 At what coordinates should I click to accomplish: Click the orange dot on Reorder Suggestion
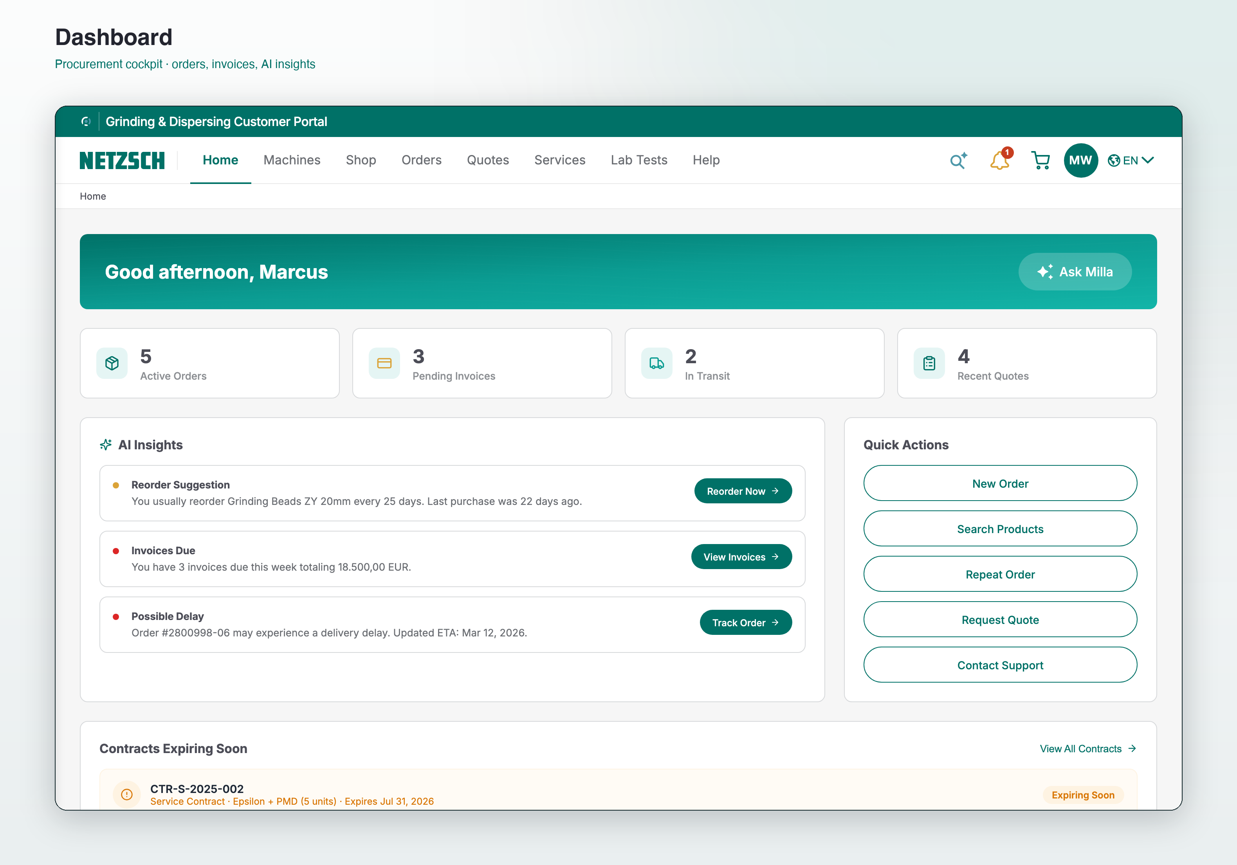[x=115, y=485]
